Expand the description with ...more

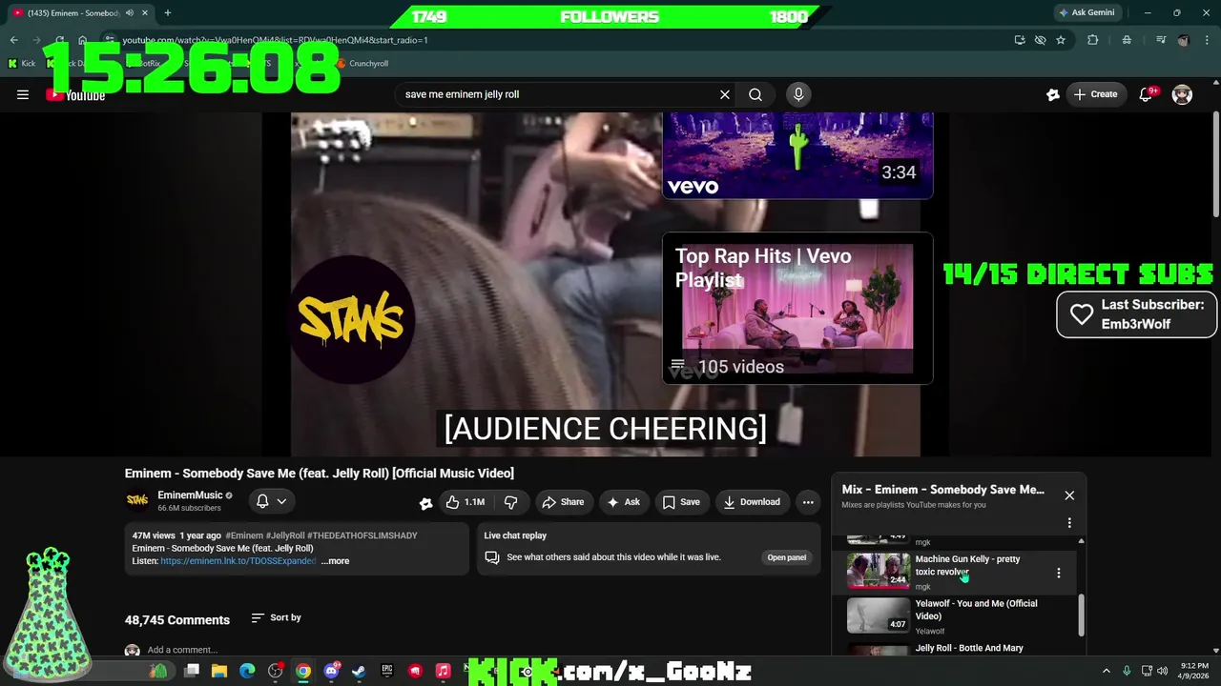pyautogui.click(x=335, y=561)
